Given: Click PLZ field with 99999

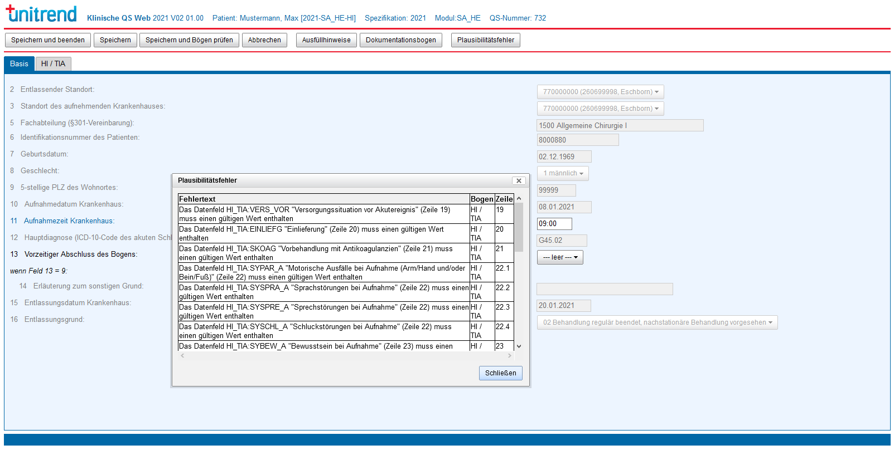Looking at the screenshot, I should click(556, 190).
